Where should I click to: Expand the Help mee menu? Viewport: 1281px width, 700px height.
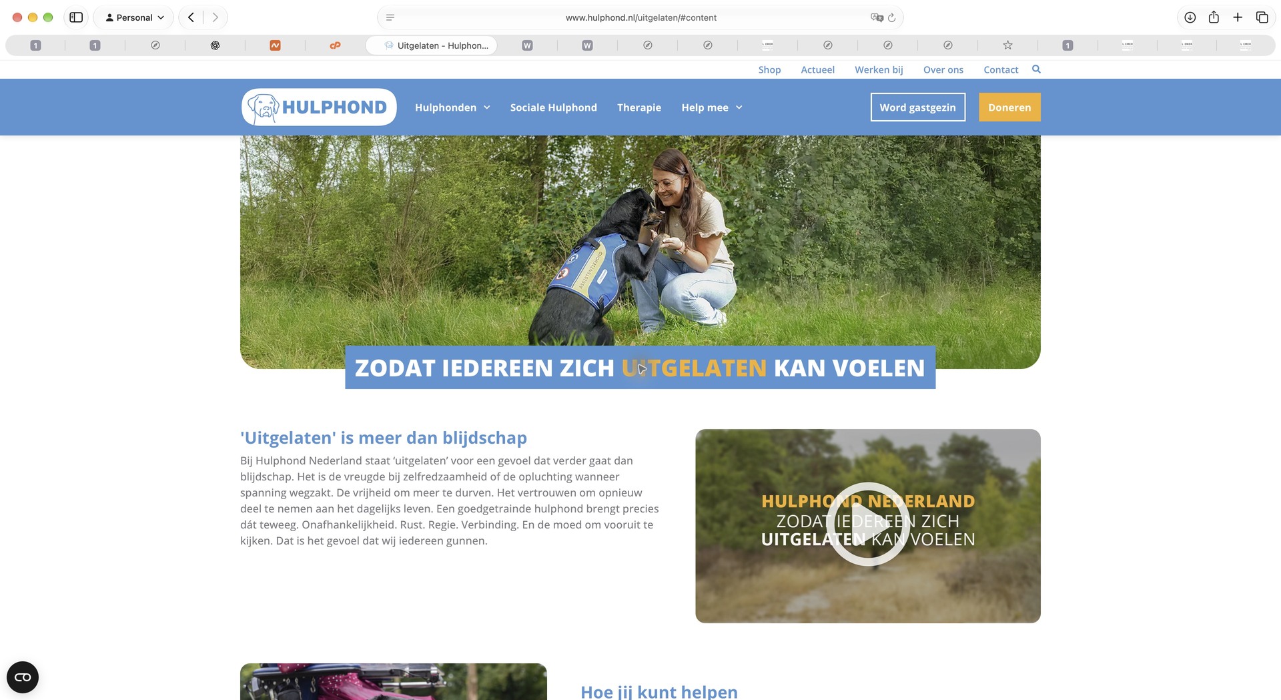click(x=711, y=107)
